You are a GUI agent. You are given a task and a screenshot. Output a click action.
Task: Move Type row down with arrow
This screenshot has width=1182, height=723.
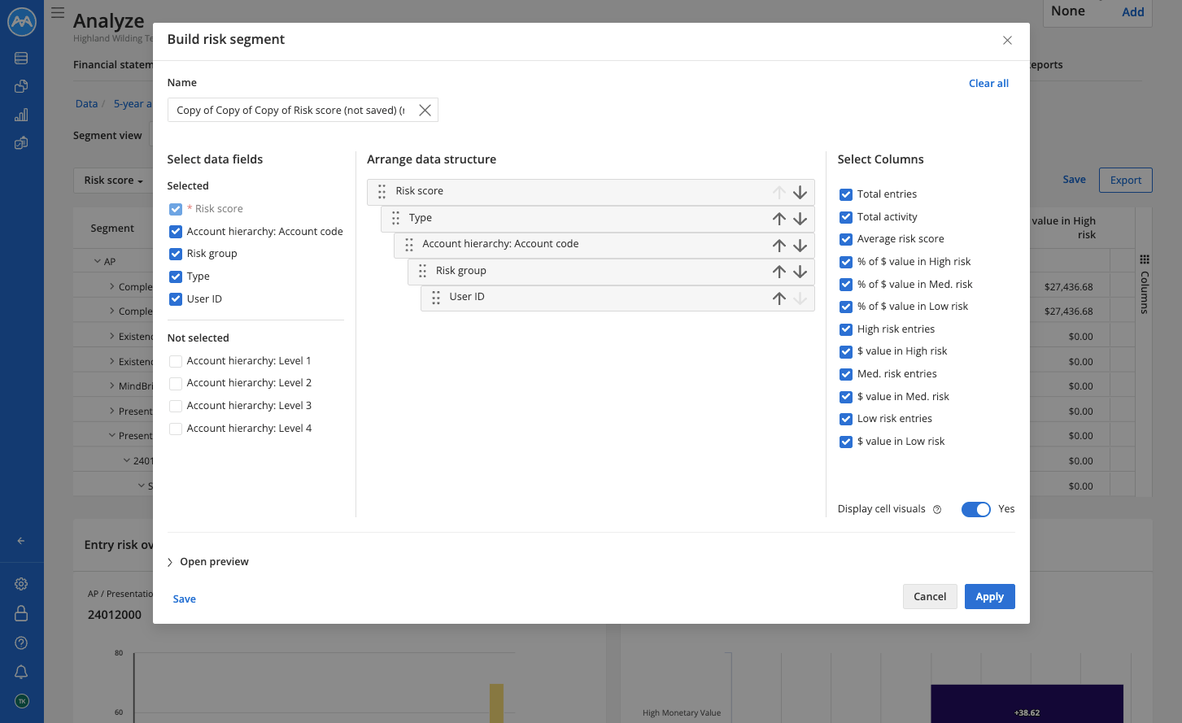[x=800, y=219]
